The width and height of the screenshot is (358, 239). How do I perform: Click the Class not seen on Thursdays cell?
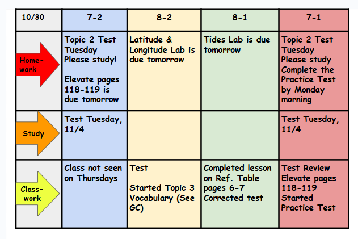coord(94,193)
